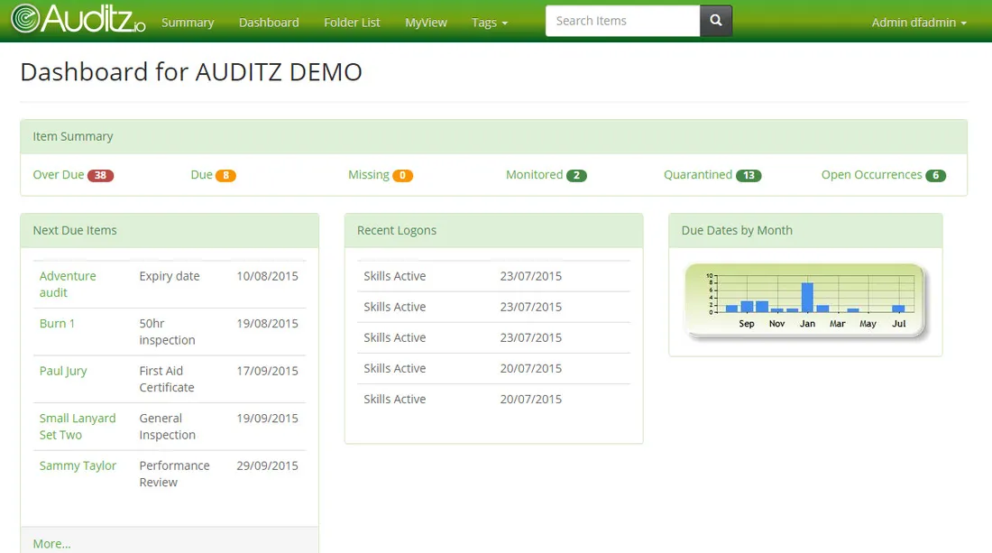992x553 pixels.
Task: Open the Tags dropdown chevron arrow
Action: 505,22
